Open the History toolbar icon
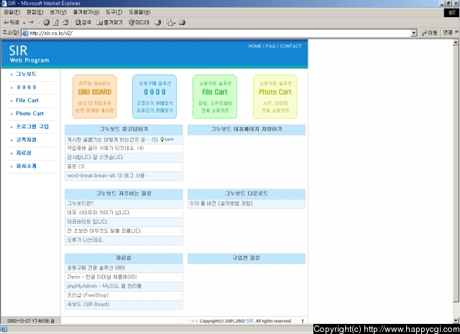The height and width of the screenshot is (334, 460). click(x=158, y=22)
